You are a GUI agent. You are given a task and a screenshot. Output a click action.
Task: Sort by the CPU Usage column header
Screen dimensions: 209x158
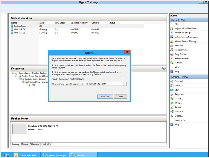coord(62,23)
